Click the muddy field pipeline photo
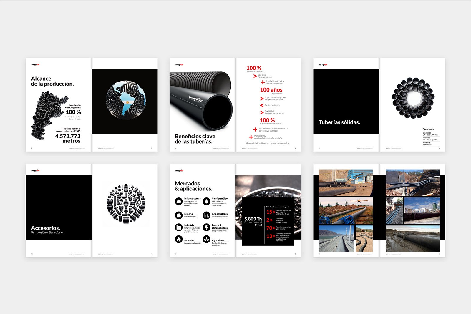Image resolution: width=471 pixels, height=314 pixels. tap(413, 239)
